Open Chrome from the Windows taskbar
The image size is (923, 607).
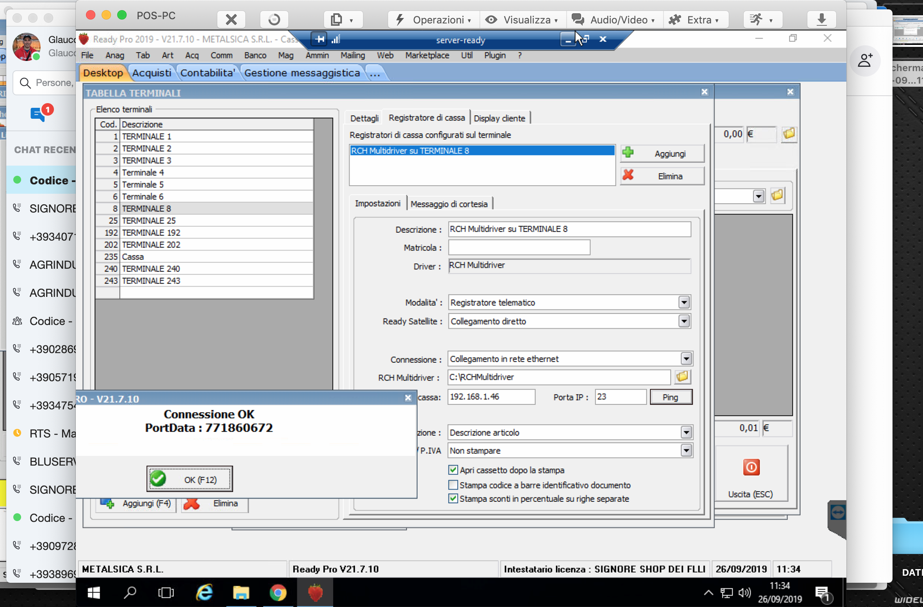(x=278, y=593)
